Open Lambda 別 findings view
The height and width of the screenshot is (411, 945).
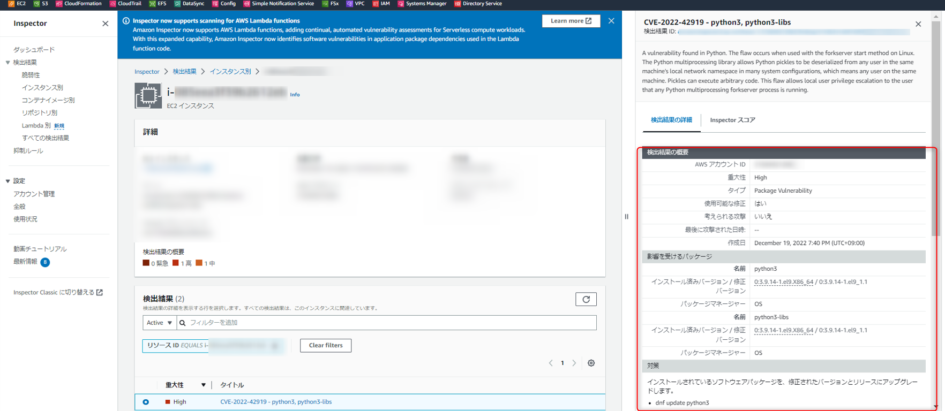click(x=36, y=126)
